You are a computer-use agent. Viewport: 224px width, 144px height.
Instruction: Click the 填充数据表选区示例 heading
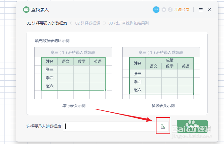click(x=52, y=41)
